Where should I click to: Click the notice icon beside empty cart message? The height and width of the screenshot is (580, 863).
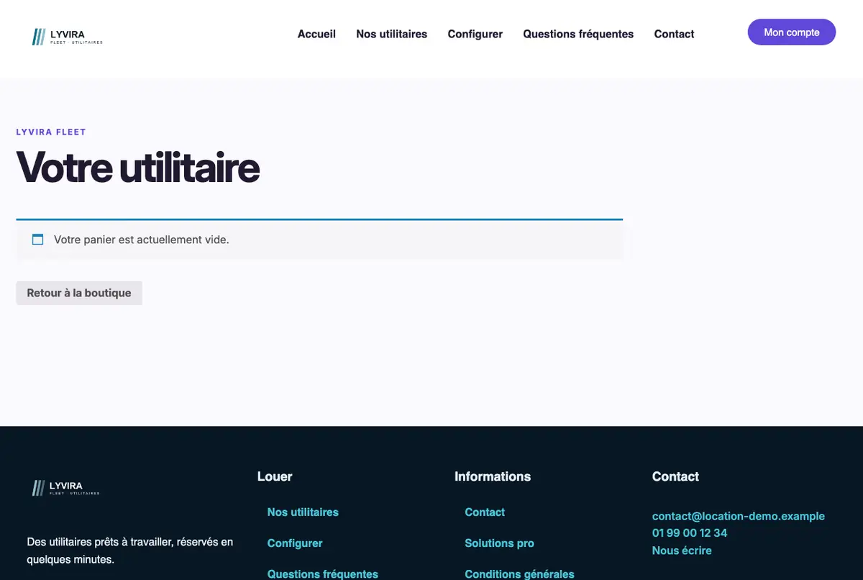point(38,240)
